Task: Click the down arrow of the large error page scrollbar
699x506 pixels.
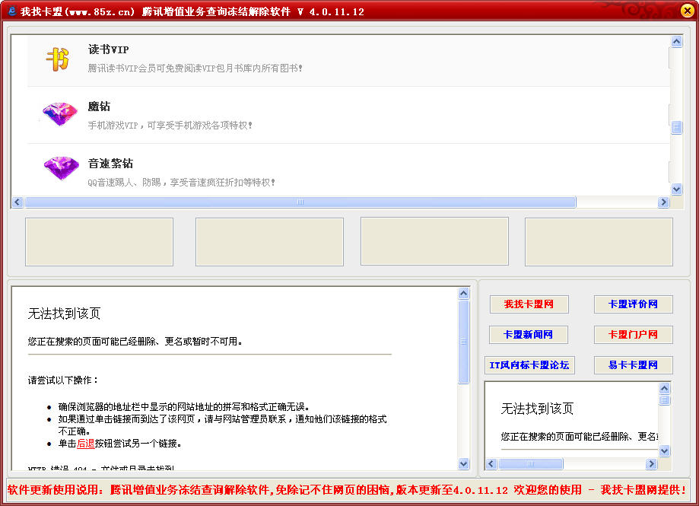Action: click(x=464, y=463)
